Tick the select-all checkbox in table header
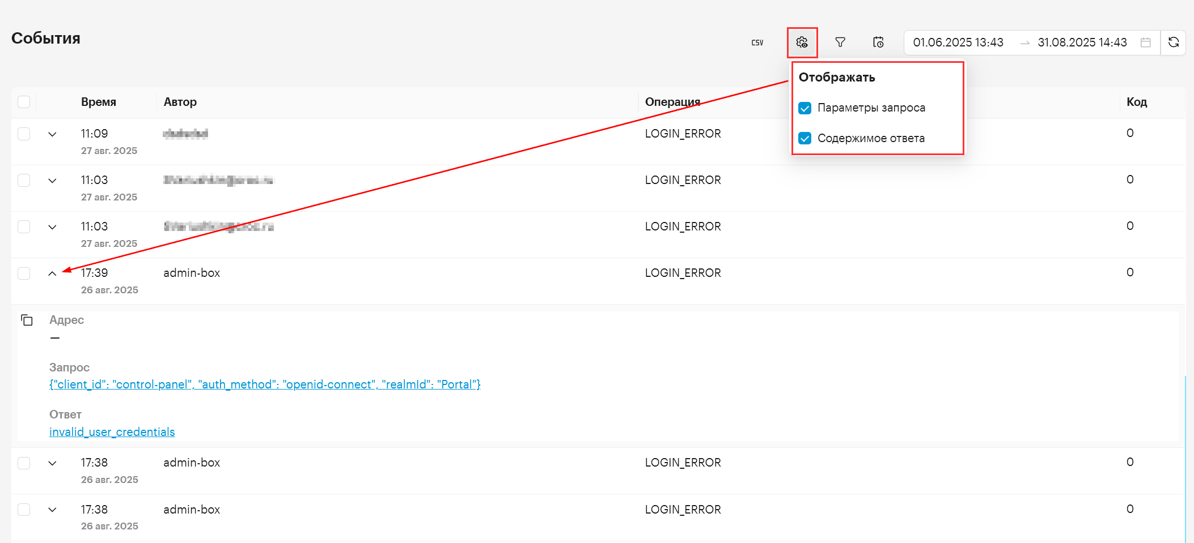Viewport: 1194px width, 543px height. pos(24,102)
